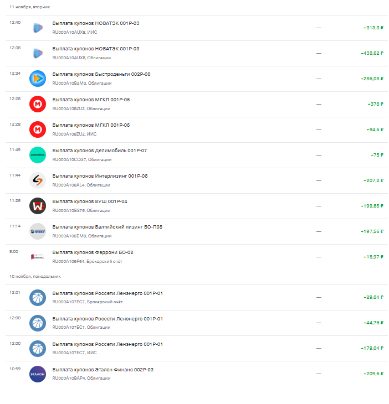Click the 12:34 timestamp
The height and width of the screenshot is (404, 389).
pos(15,74)
